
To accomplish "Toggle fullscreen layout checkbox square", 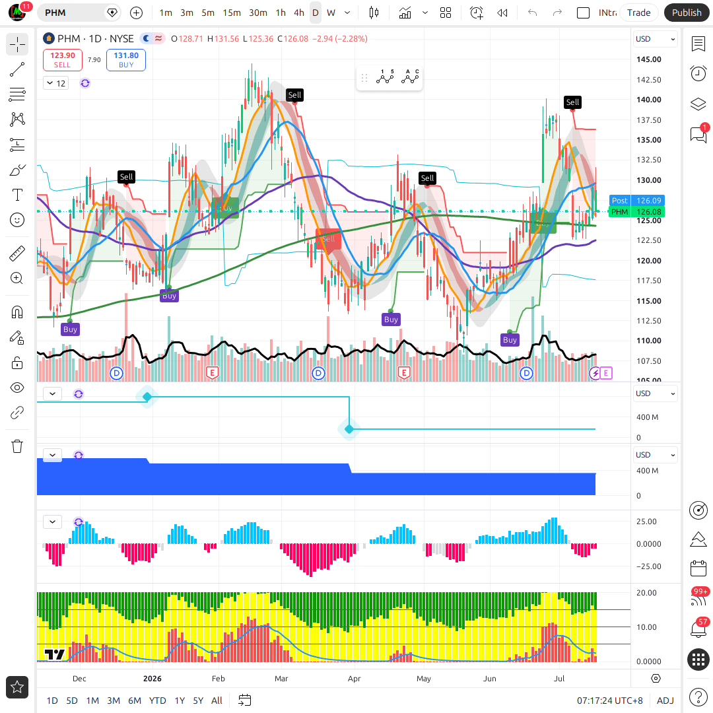I will (583, 13).
